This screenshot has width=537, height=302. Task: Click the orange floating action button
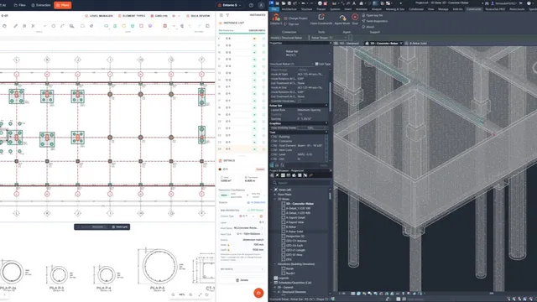point(258,293)
